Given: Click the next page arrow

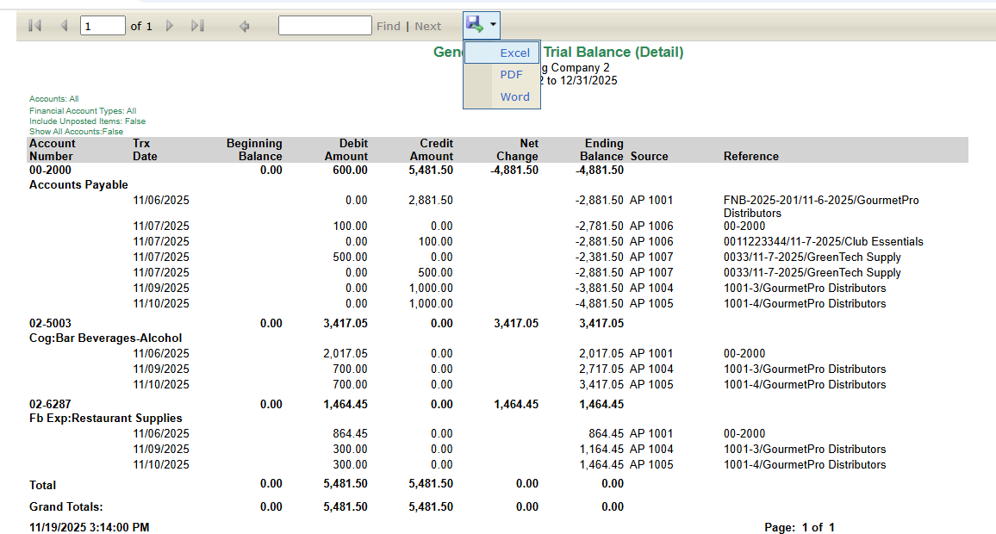Looking at the screenshot, I should tap(170, 26).
